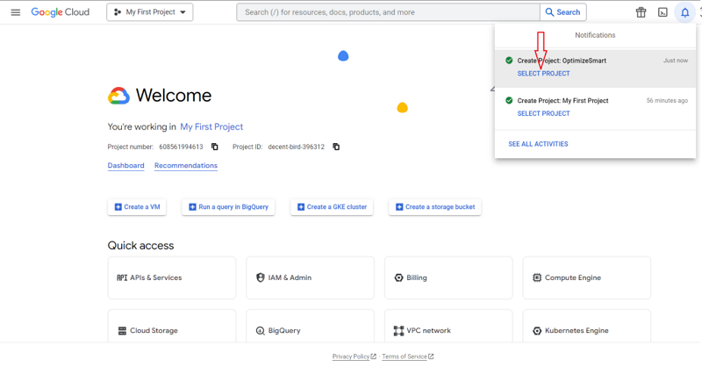Viewport: 702px width, 367px height.
Task: Click the 'Just now' notification timestamp
Action: coord(676,61)
